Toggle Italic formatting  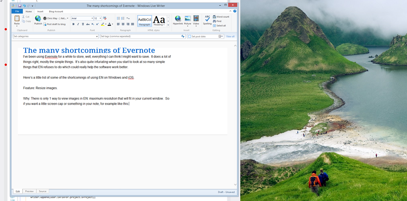tap(78, 24)
